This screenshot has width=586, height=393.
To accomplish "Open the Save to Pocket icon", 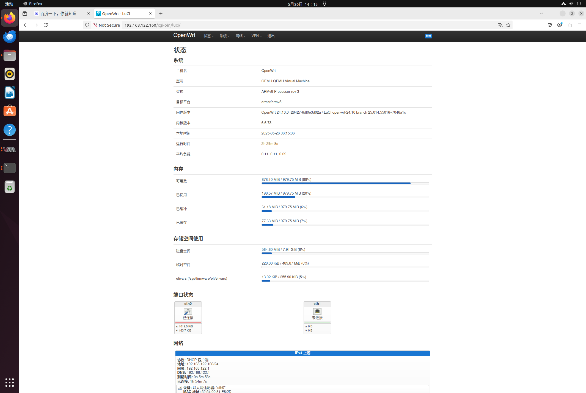I will click(x=550, y=25).
